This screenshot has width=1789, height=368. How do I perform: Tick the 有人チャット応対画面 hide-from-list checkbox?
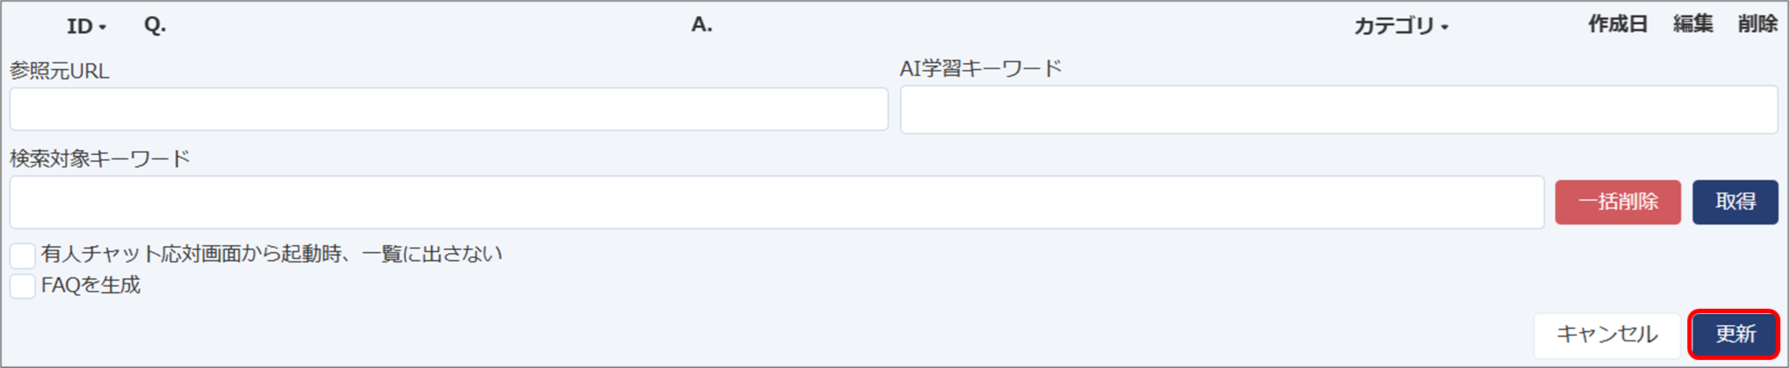23,255
